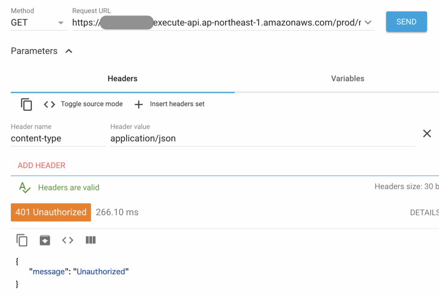Collapse the Parameters section
The width and height of the screenshot is (439, 297).
[69, 51]
